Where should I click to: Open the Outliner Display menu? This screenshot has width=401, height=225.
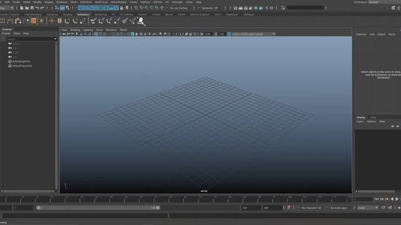[6, 33]
